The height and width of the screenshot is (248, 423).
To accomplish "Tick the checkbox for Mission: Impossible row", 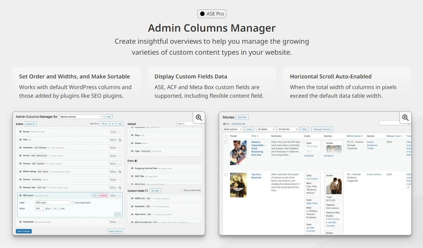I will coord(226,142).
